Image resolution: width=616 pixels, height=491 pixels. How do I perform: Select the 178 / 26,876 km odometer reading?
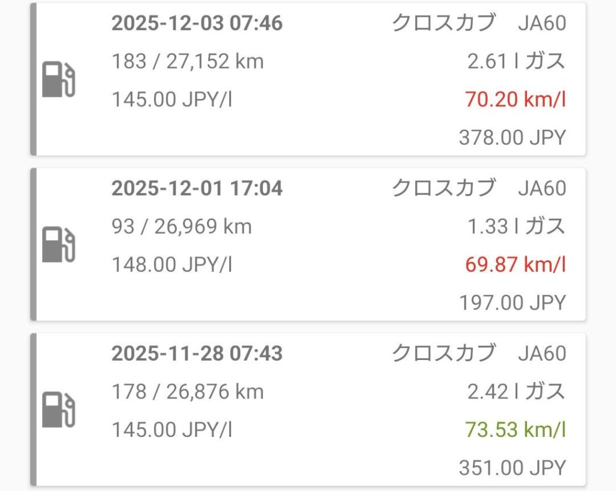pos(188,392)
